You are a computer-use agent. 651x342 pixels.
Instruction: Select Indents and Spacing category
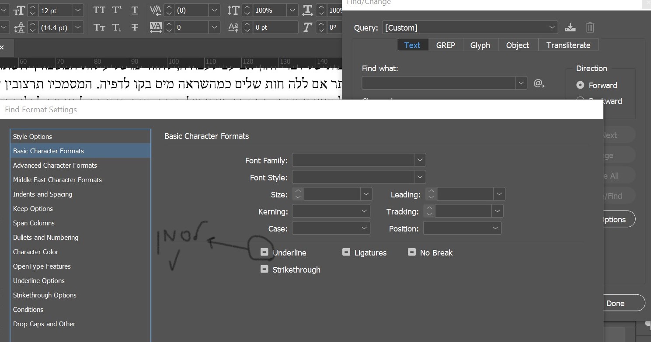point(80,194)
